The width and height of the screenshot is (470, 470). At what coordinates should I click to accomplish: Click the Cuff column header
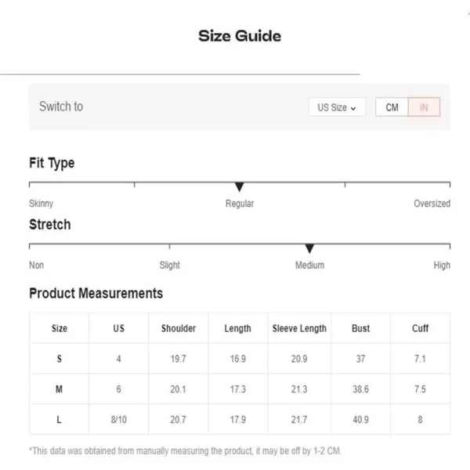click(420, 328)
